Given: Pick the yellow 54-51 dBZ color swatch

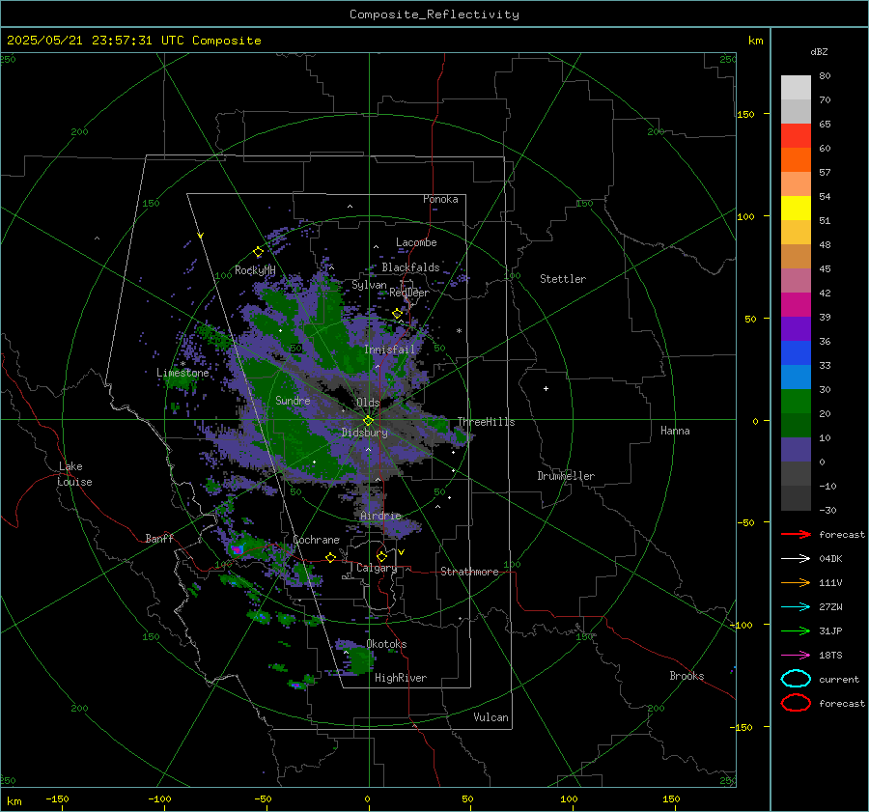Looking at the screenshot, I should pyautogui.click(x=796, y=208).
